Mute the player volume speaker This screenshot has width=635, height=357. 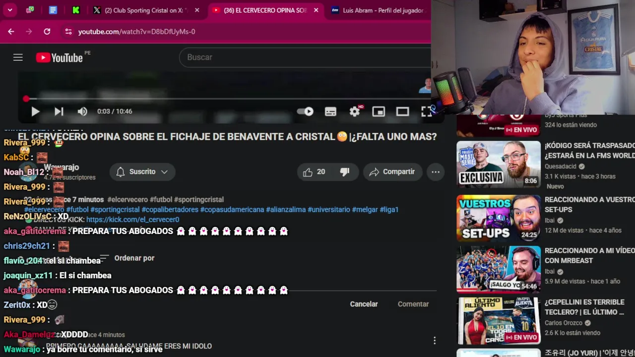tap(82, 112)
